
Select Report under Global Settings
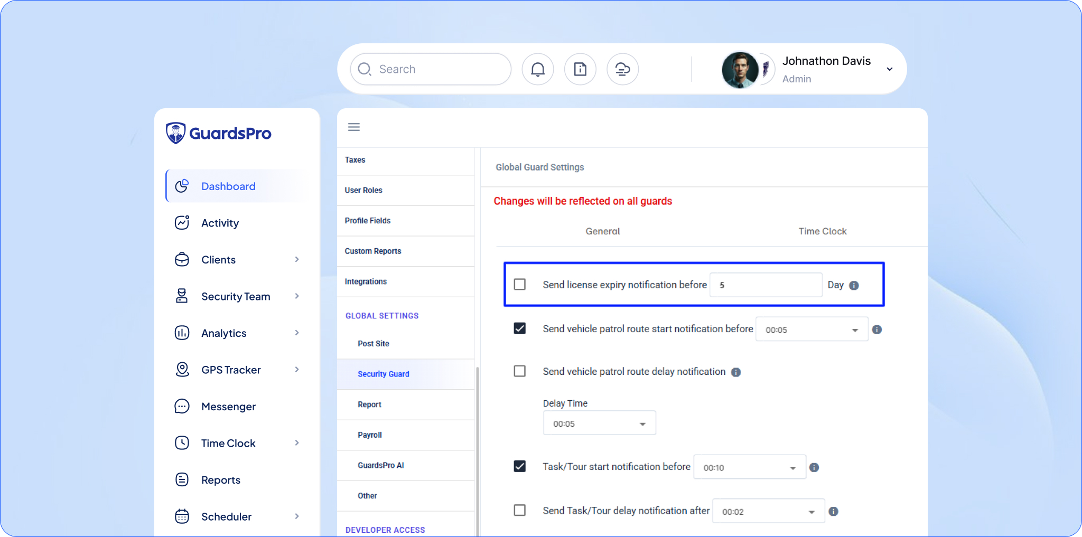click(x=406, y=404)
